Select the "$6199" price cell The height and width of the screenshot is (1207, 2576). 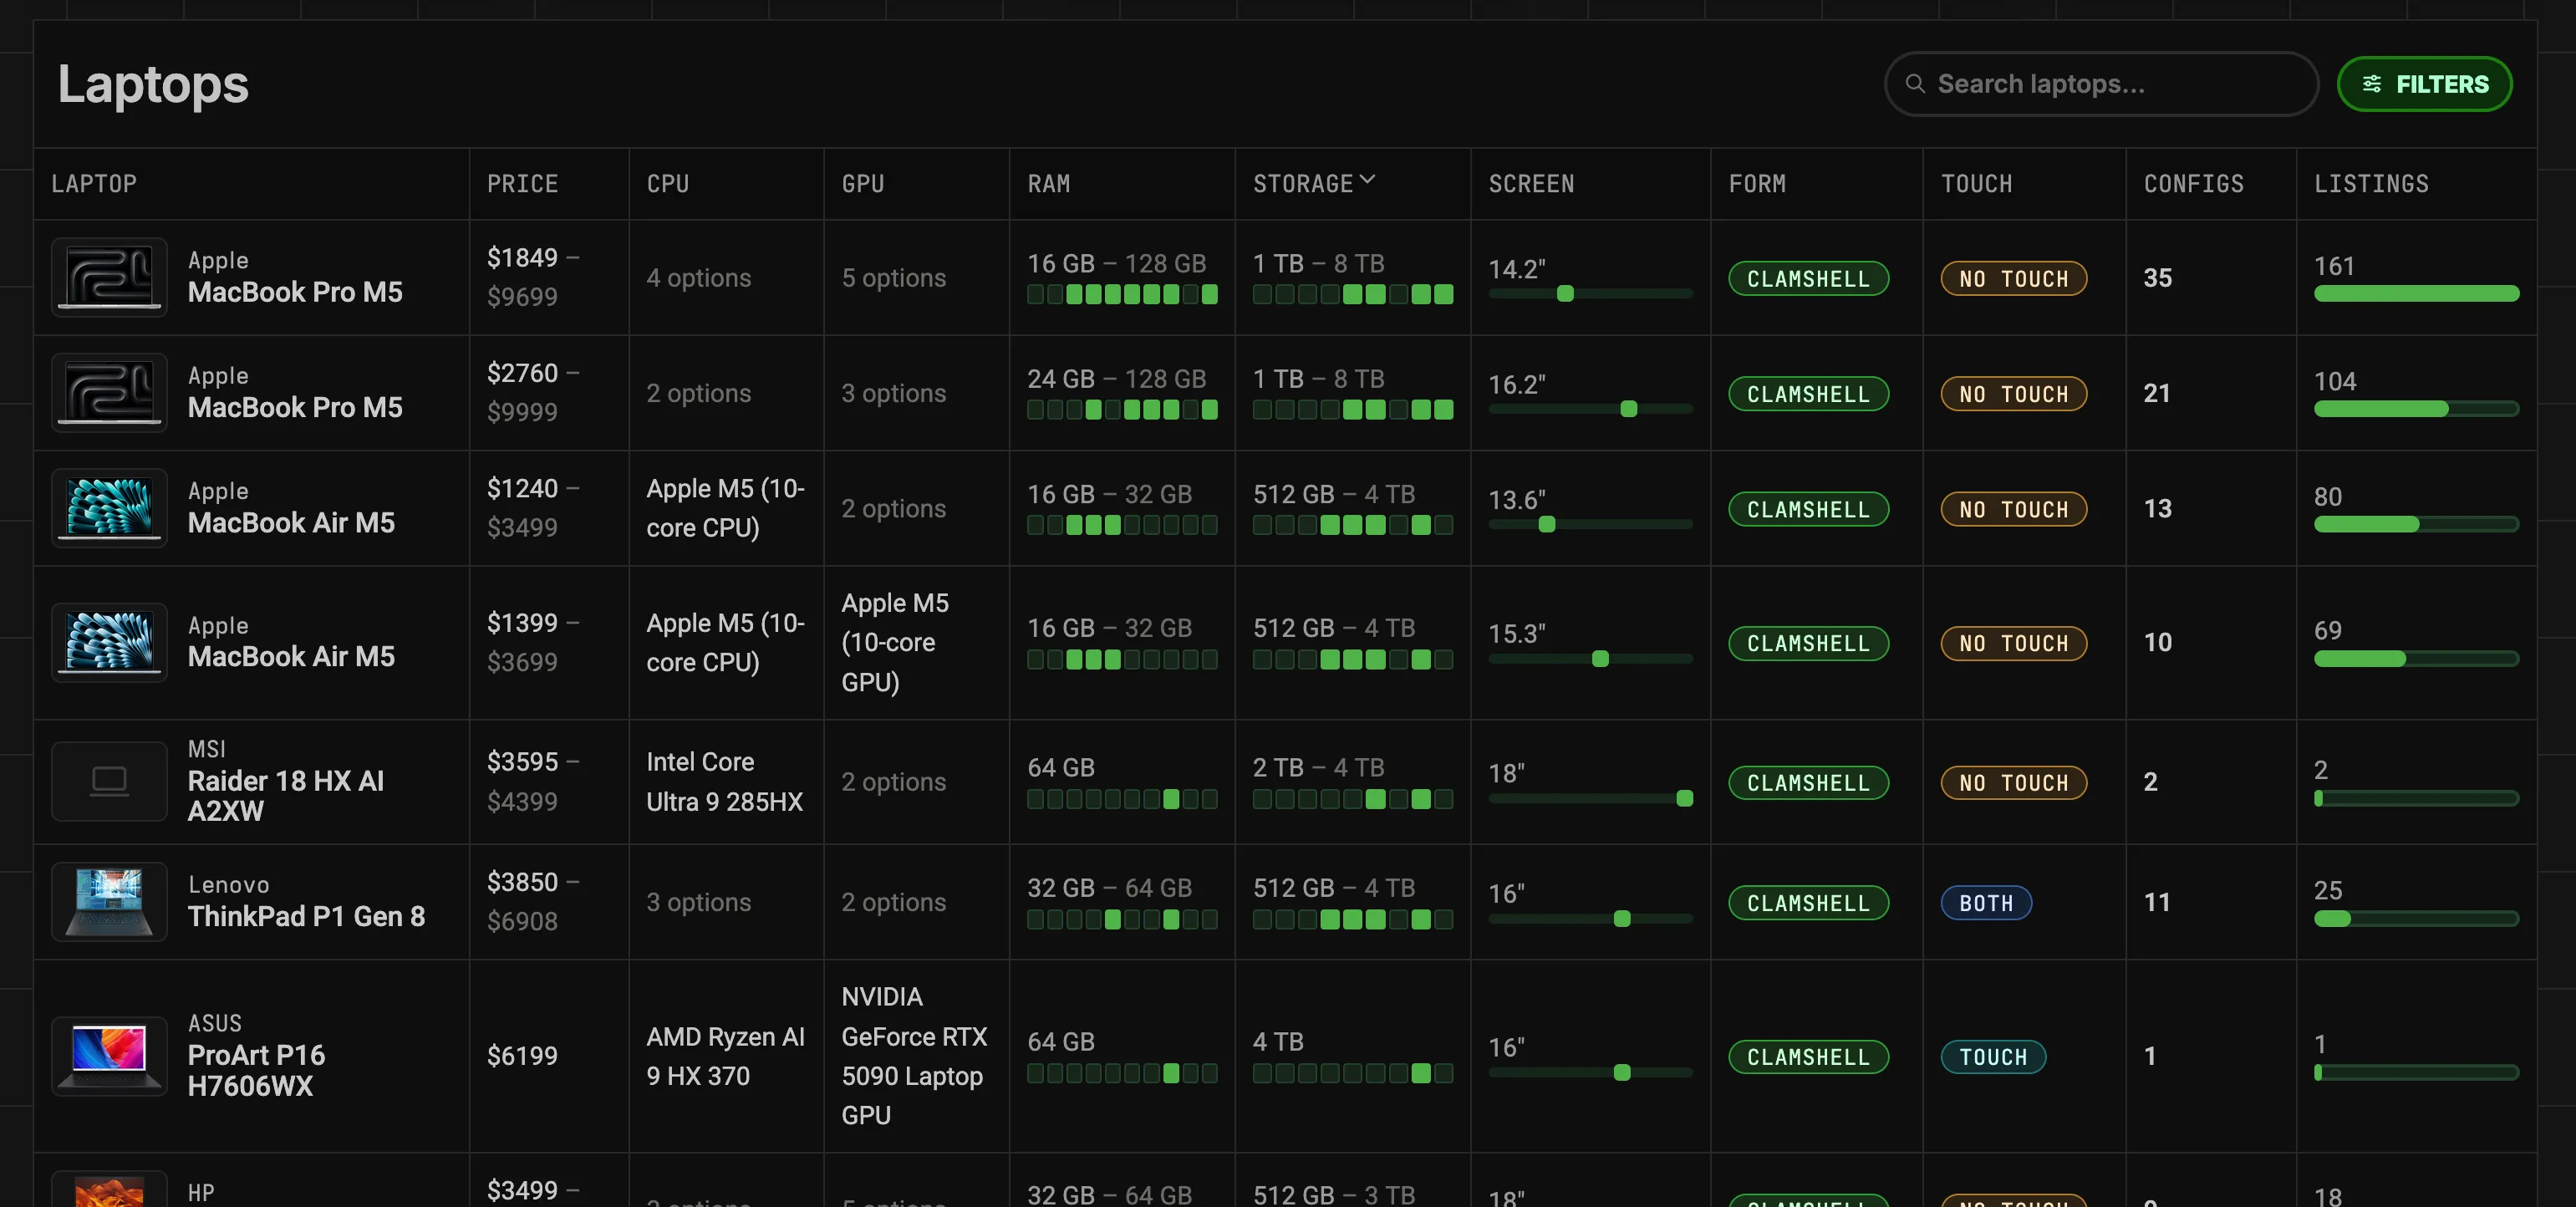point(522,1056)
